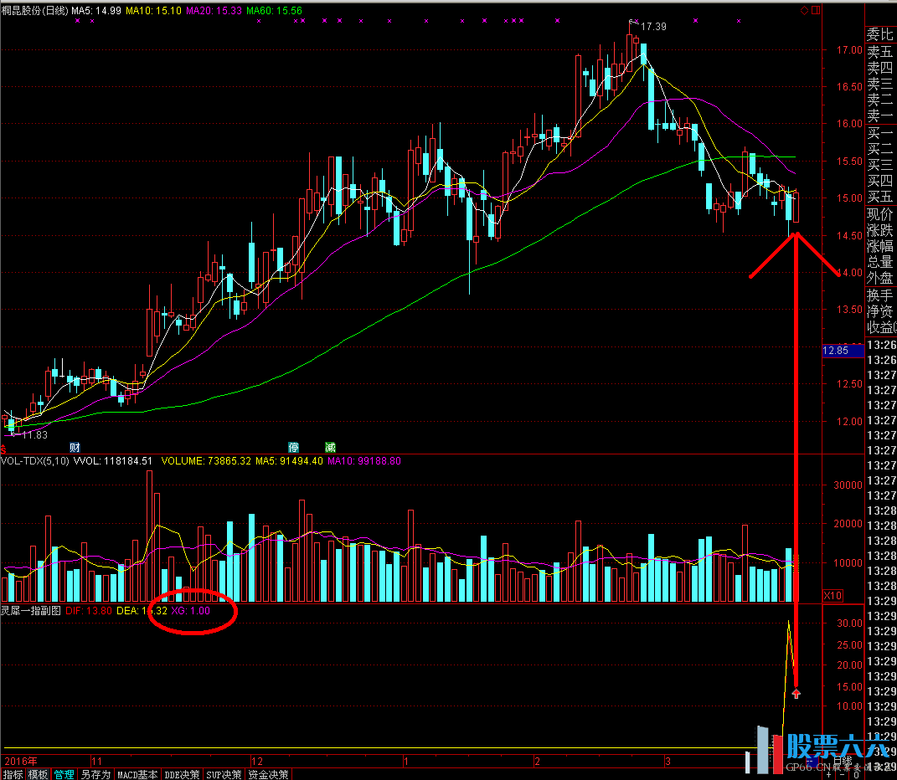Click the 减 holdings reduction marker icon

[330, 447]
